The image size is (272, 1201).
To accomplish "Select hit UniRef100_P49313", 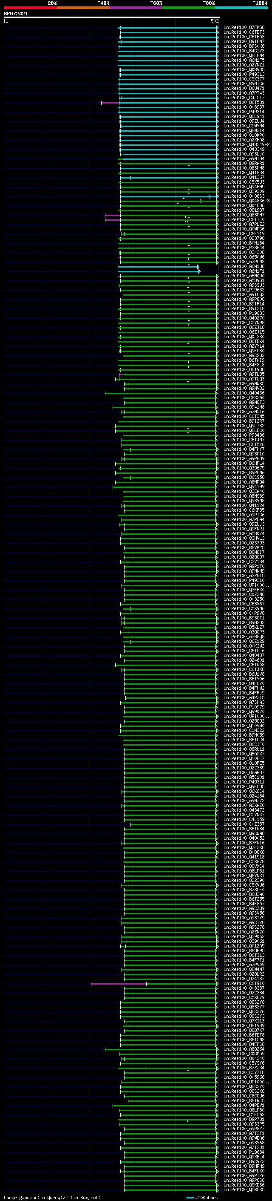I will [244, 74].
